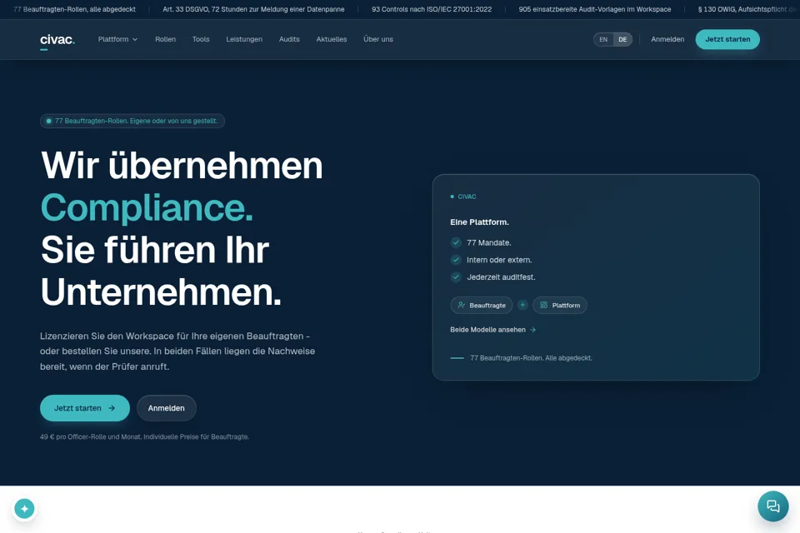This screenshot has height=533, width=800.
Task: Click ticker text about Art. 33 DSGVO
Action: coord(253,9)
